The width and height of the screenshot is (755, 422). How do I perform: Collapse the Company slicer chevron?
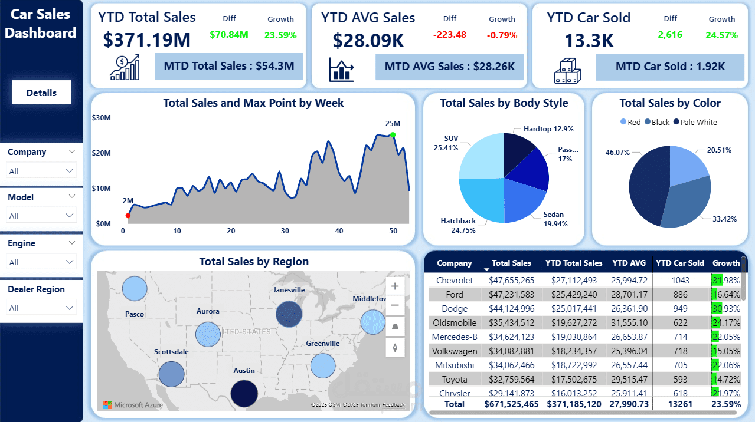tap(72, 151)
